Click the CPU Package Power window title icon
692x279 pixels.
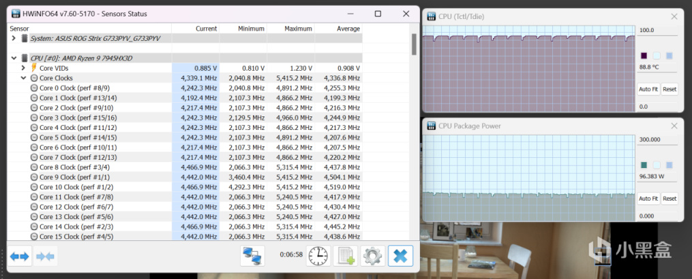coord(431,126)
